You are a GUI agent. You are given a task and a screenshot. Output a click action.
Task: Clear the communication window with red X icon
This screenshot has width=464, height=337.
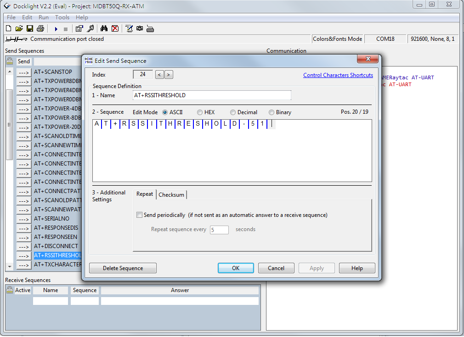tap(115, 28)
